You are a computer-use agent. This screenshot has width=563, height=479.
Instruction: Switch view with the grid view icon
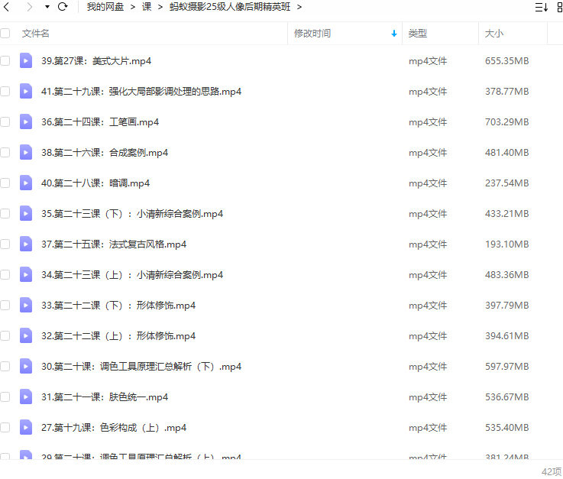[560, 7]
